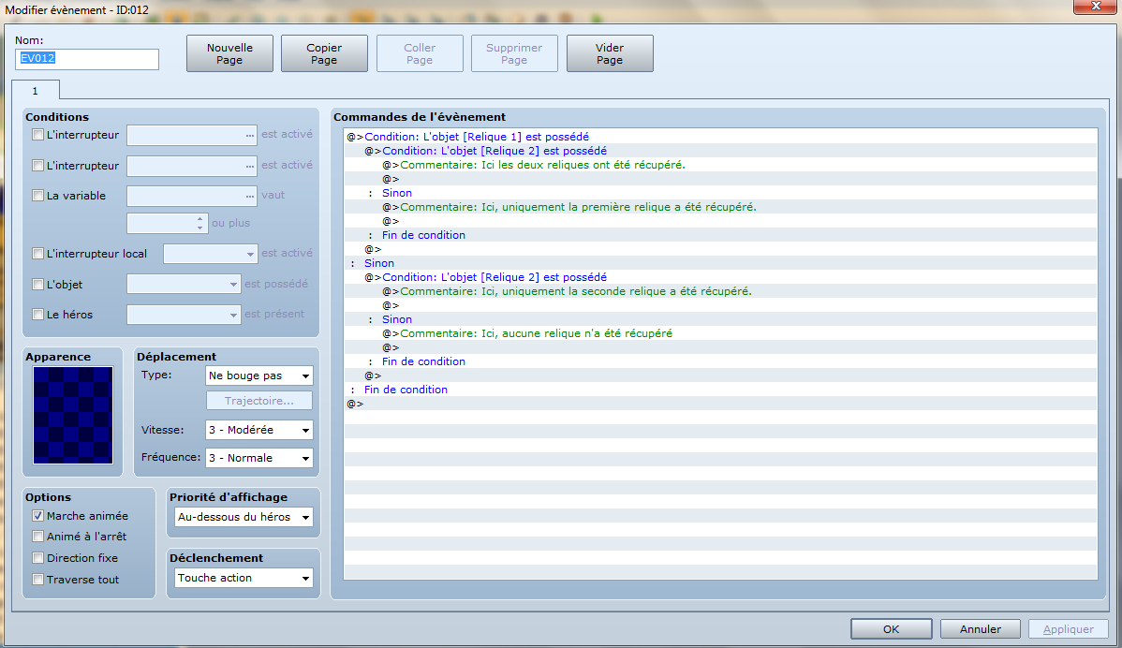This screenshot has height=648, width=1122.
Task: Enable the second L'interrupteur condition checkbox
Action: pyautogui.click(x=37, y=165)
